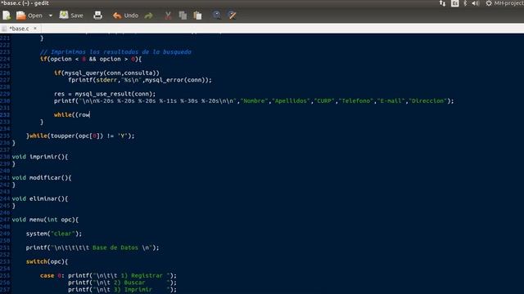Open the Bluetooth indicator menu
This screenshot has width=524, height=294.
pyautogui.click(x=465, y=3)
